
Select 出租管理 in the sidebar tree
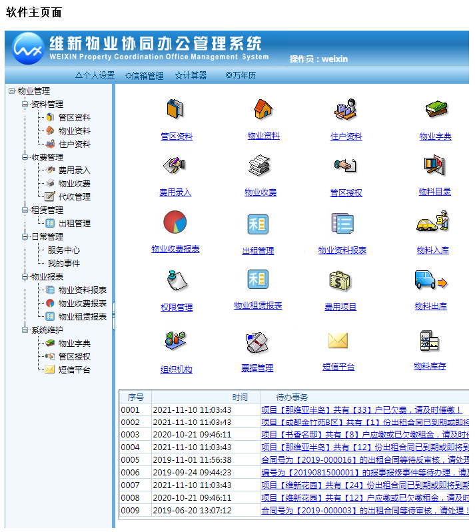[x=74, y=224]
